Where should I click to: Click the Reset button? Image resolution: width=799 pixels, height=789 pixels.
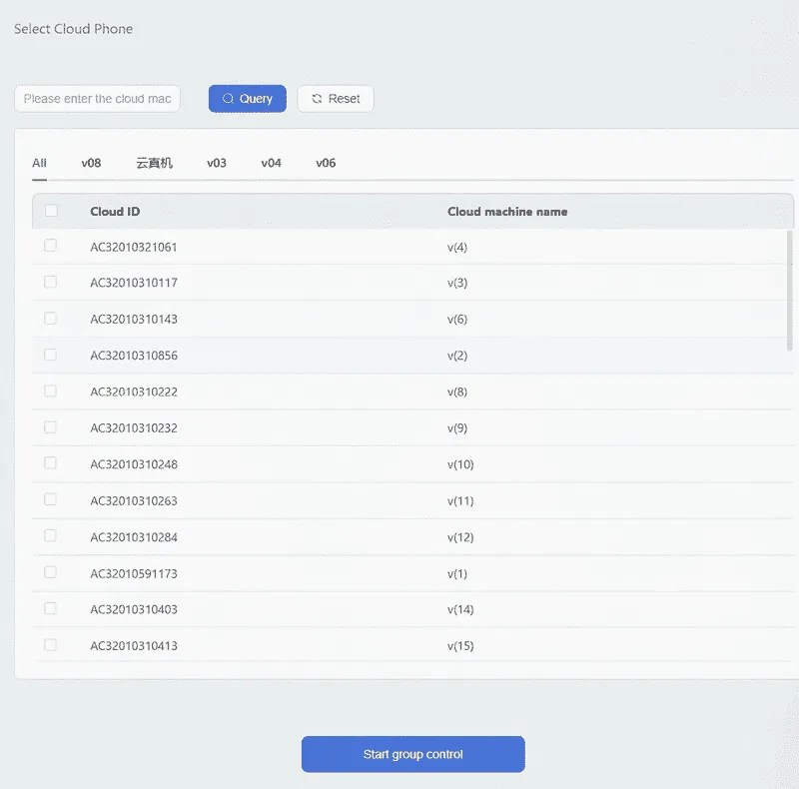(x=336, y=99)
